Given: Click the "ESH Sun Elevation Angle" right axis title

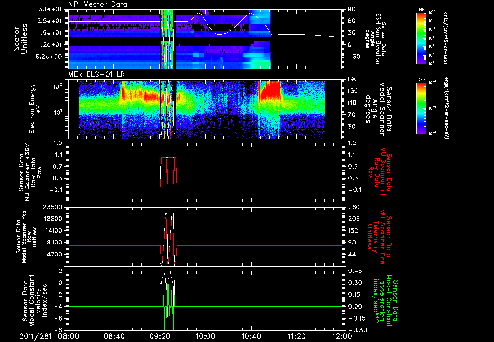Looking at the screenshot, I should 375,39.
